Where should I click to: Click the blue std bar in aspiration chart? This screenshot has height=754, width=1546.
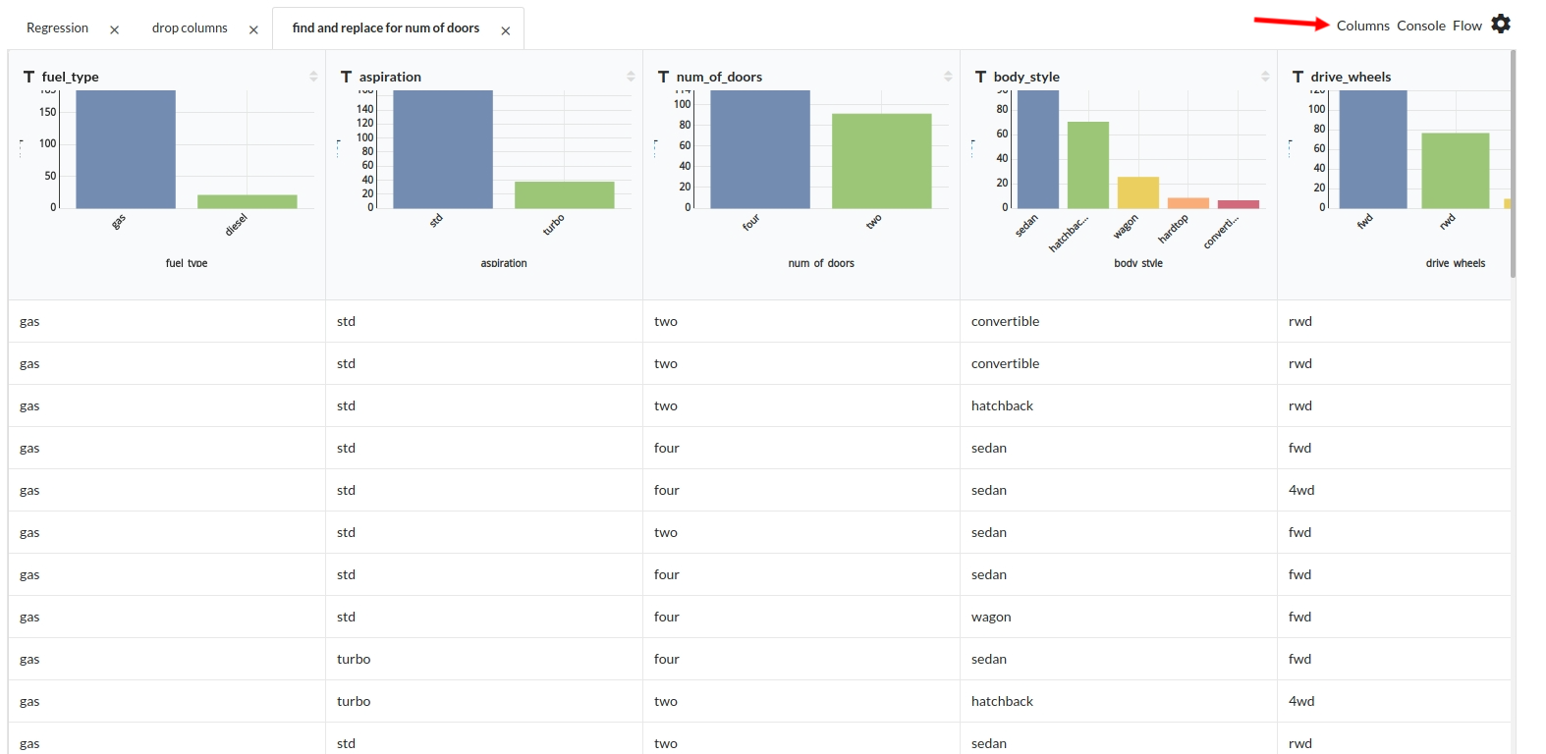(x=443, y=149)
